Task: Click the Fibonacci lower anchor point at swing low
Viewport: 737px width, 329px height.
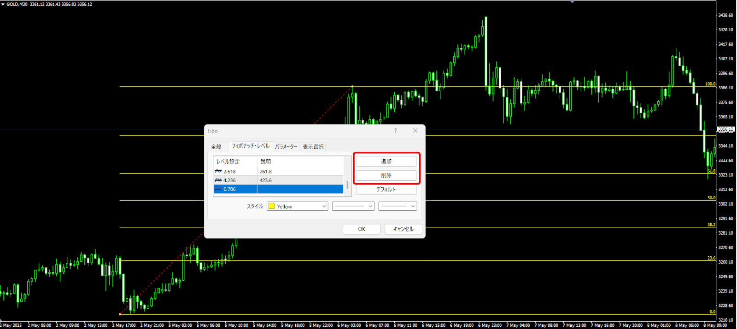Action: pyautogui.click(x=120, y=314)
